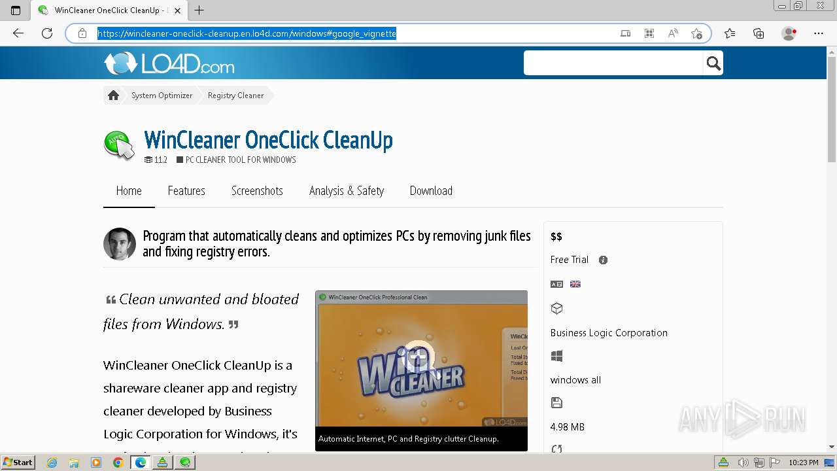Open the Favorites list icon
The height and width of the screenshot is (471, 837).
pyautogui.click(x=730, y=33)
